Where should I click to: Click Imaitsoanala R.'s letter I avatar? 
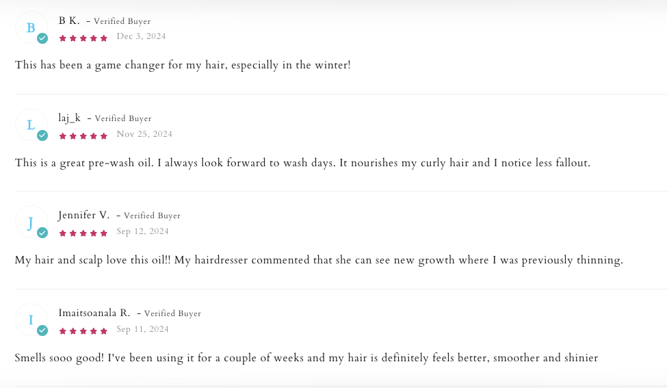pyautogui.click(x=30, y=320)
